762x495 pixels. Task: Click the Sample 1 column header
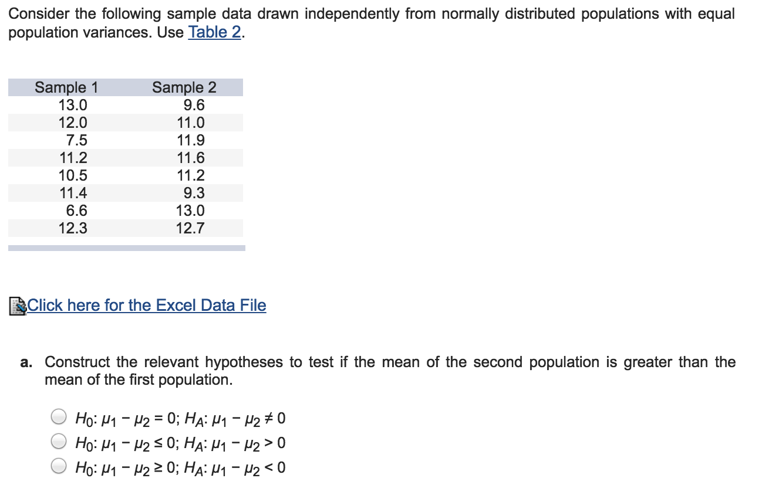coord(67,87)
